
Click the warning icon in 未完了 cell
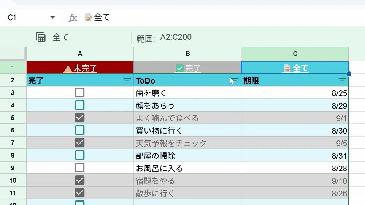pyautogui.click(x=68, y=69)
